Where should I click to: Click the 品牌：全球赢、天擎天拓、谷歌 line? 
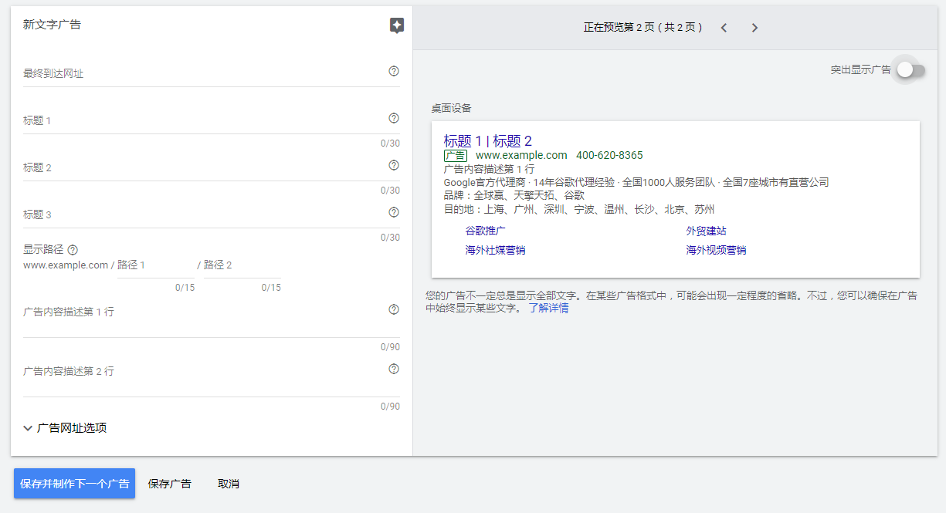pyautogui.click(x=514, y=196)
